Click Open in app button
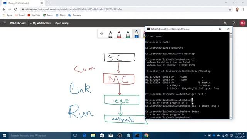The image size is (247, 139). point(62,23)
